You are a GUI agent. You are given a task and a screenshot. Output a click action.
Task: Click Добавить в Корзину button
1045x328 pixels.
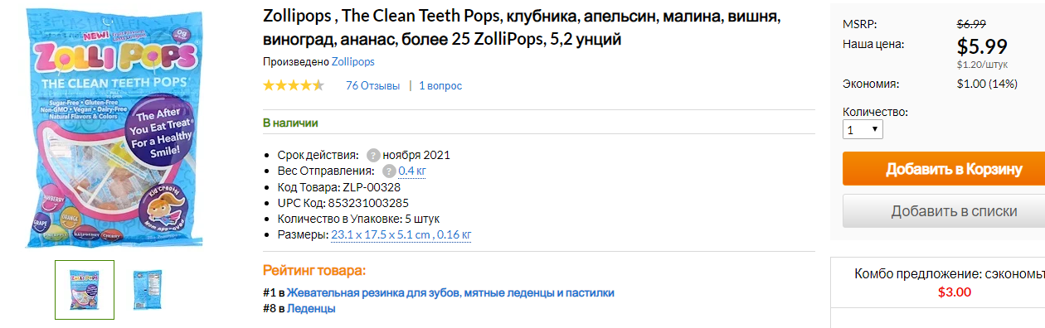944,169
